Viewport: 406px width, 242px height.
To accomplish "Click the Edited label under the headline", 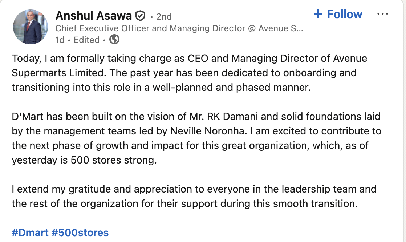I will click(86, 40).
